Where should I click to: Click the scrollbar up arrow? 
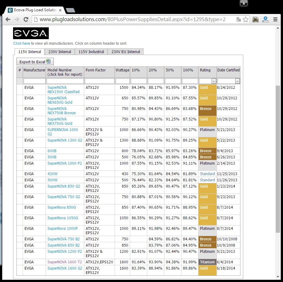pos(278,28)
